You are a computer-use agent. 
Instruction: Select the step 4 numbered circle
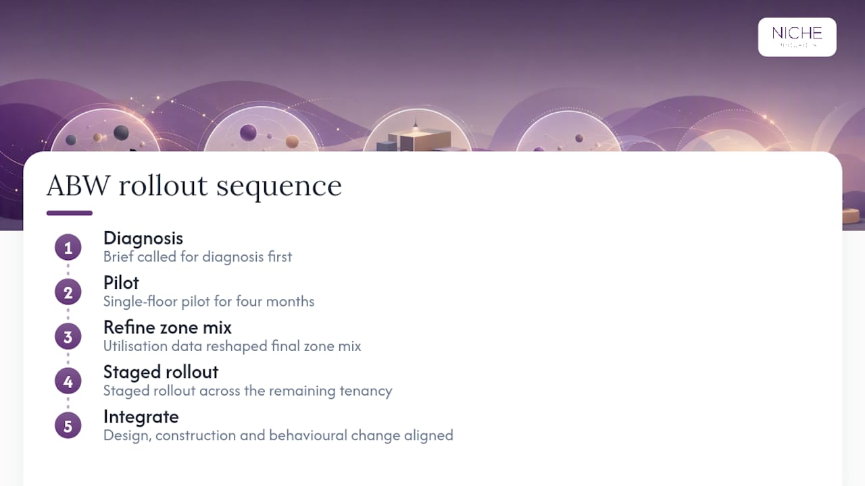(68, 381)
